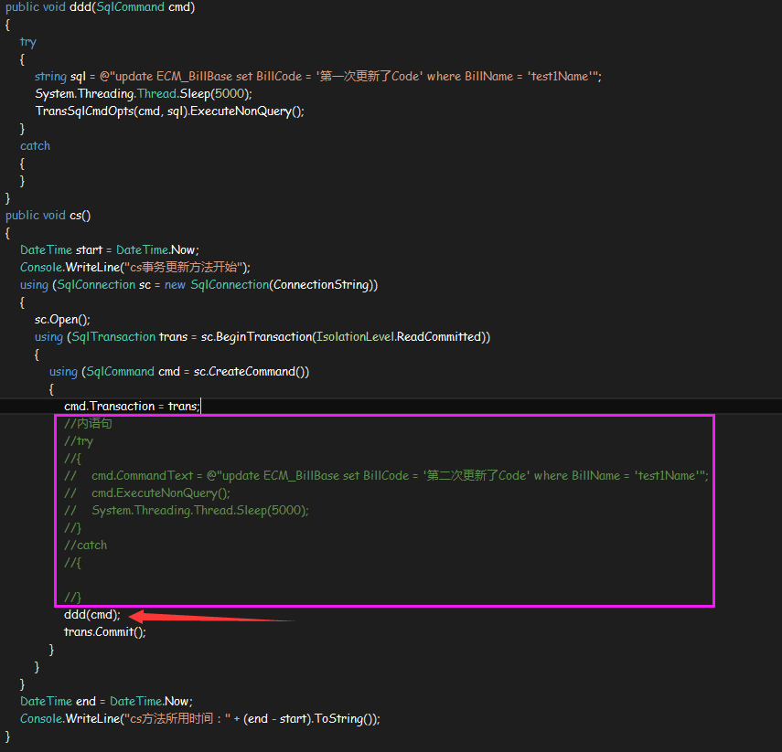This screenshot has height=752, width=782.
Task: Click the first 'try' keyword in ddd
Action: pyautogui.click(x=28, y=42)
